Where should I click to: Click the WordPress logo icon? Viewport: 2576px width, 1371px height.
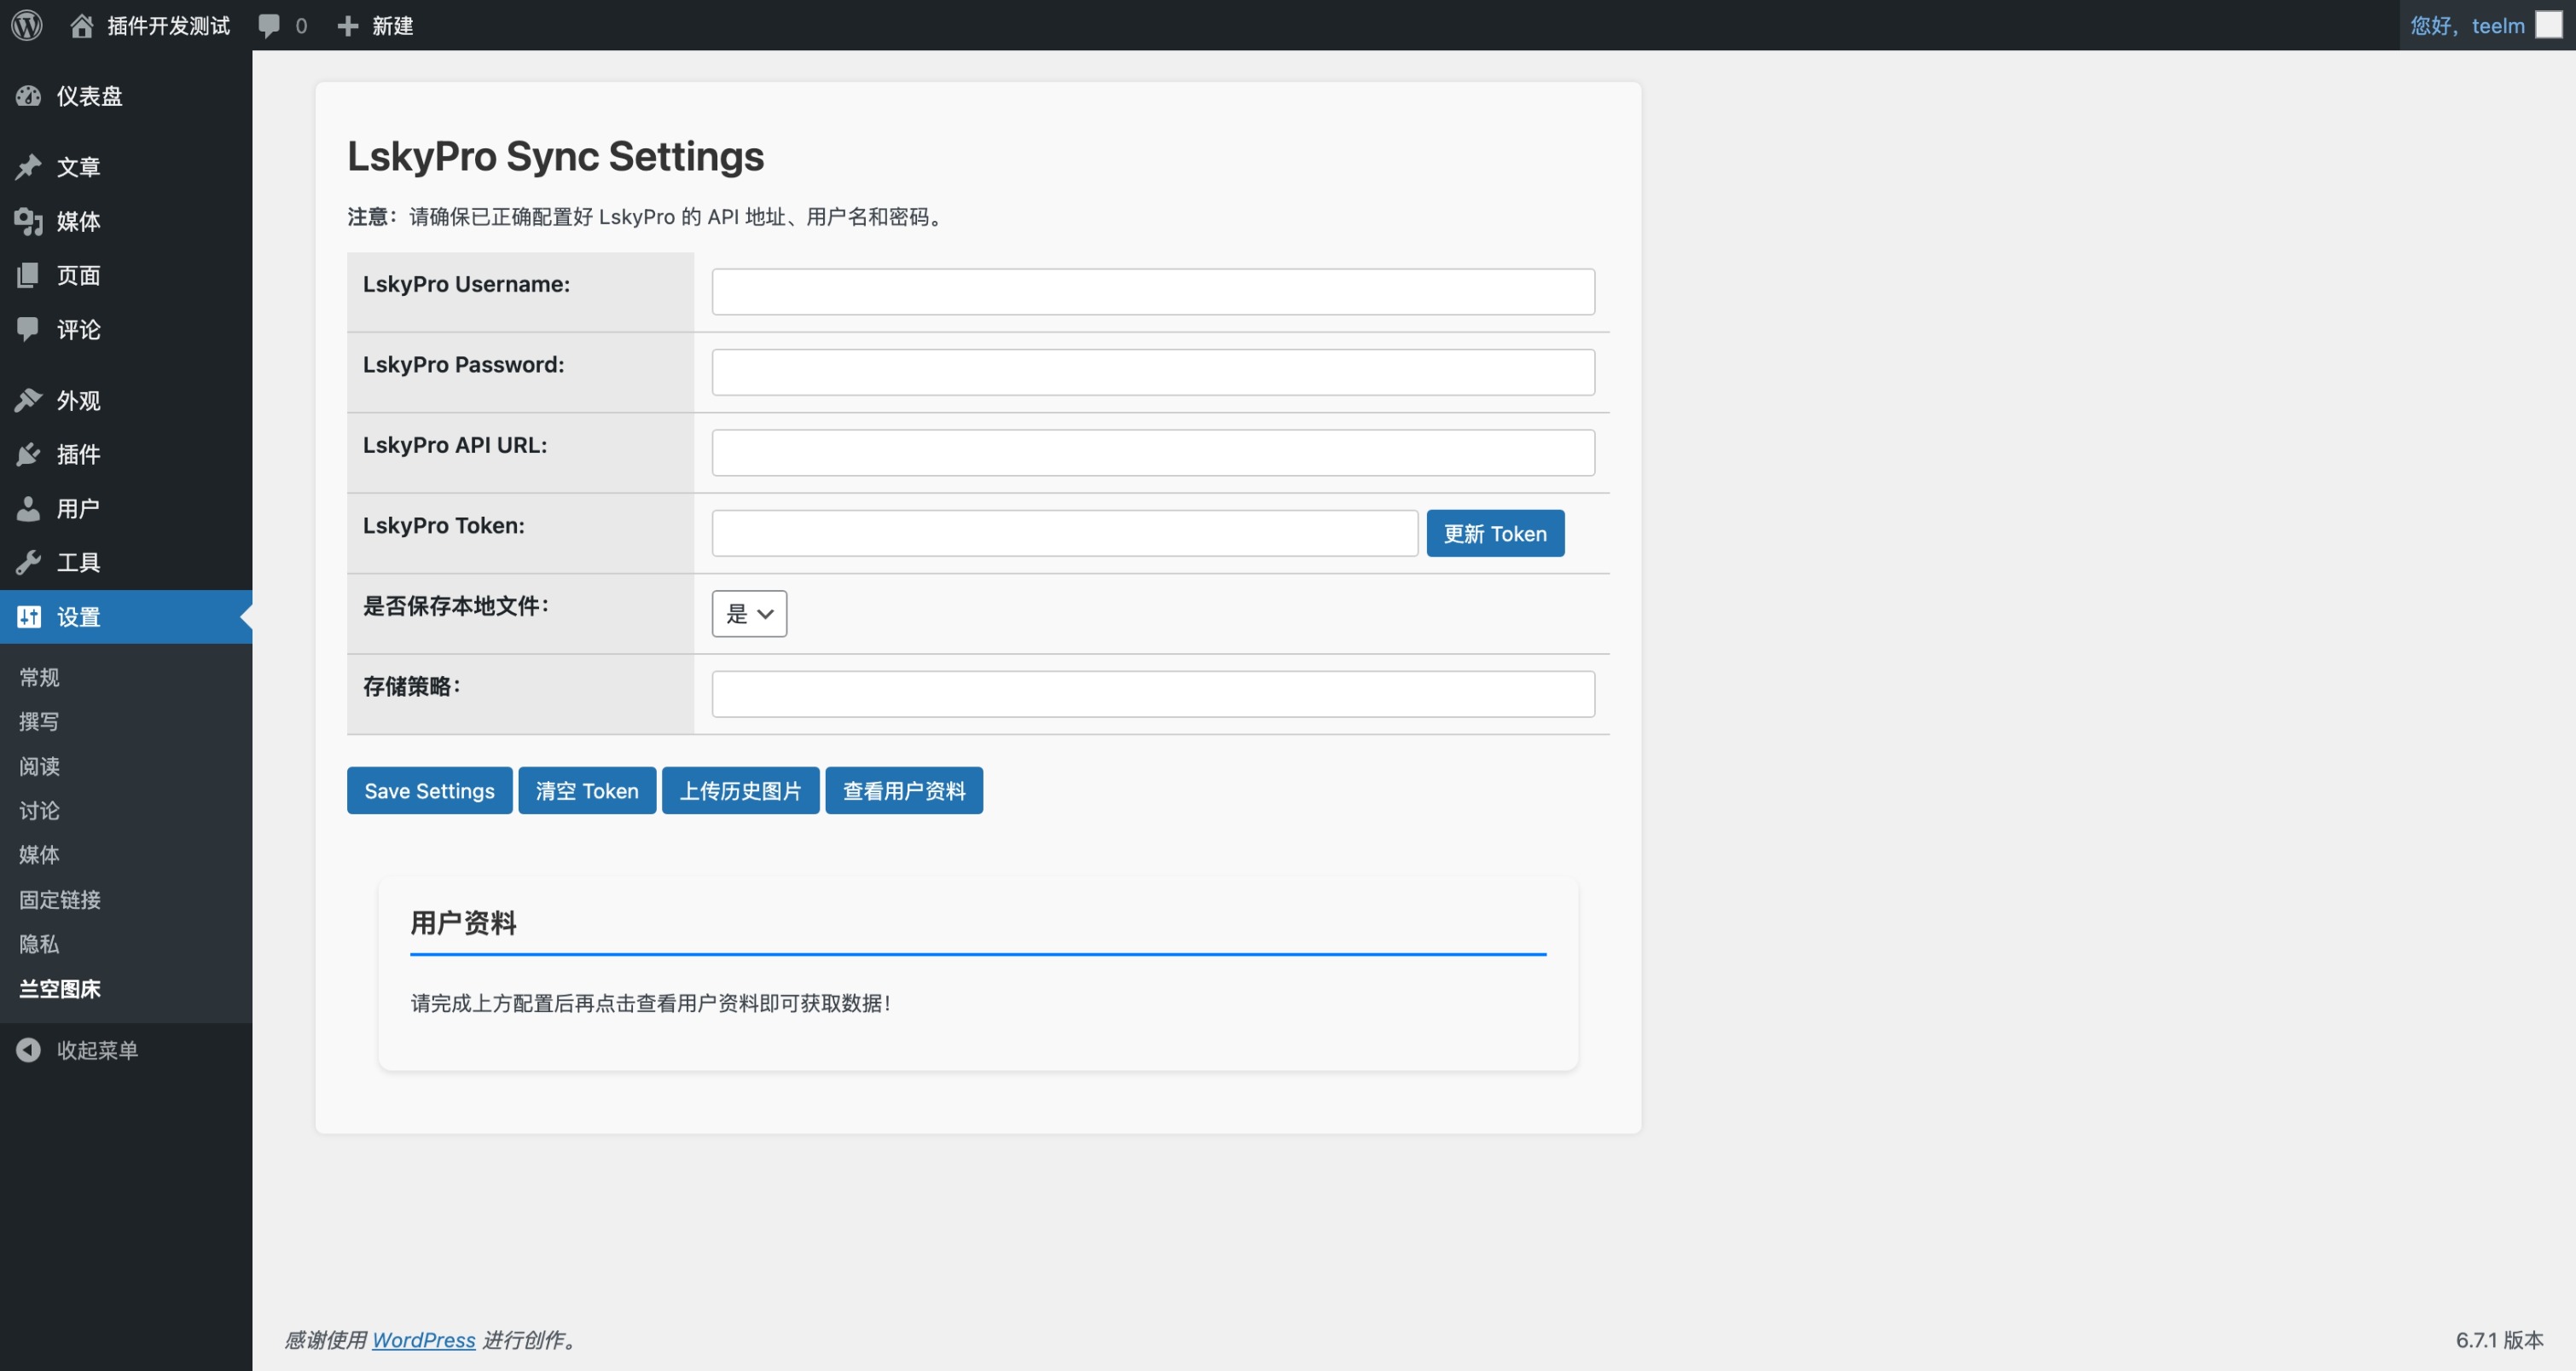(x=27, y=25)
